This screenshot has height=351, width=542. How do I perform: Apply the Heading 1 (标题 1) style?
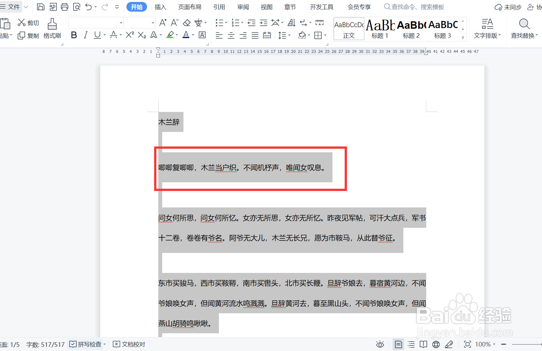click(x=380, y=29)
